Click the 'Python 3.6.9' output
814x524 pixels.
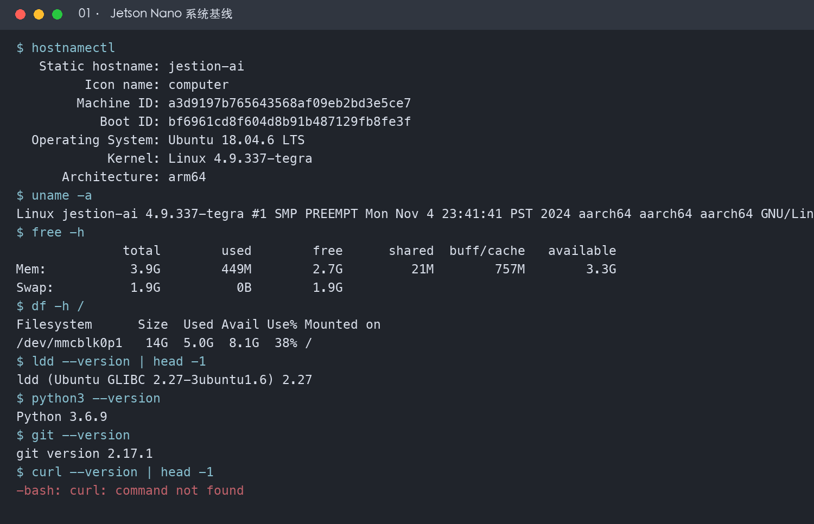[x=62, y=417]
